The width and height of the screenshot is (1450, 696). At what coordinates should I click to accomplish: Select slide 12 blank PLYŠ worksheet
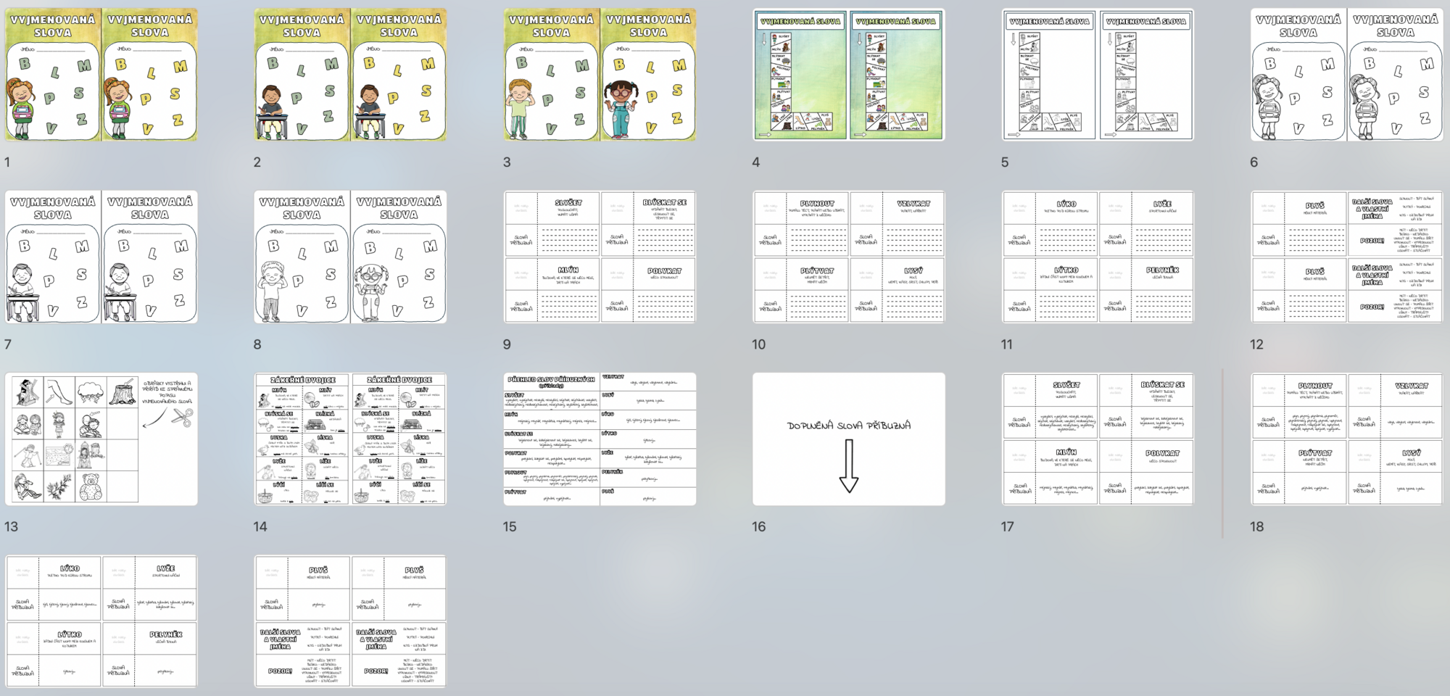coord(1346,257)
